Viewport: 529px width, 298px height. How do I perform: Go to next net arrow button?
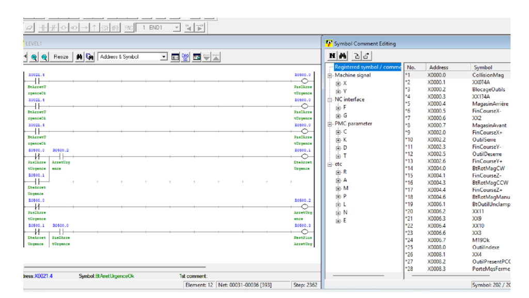pos(200,28)
